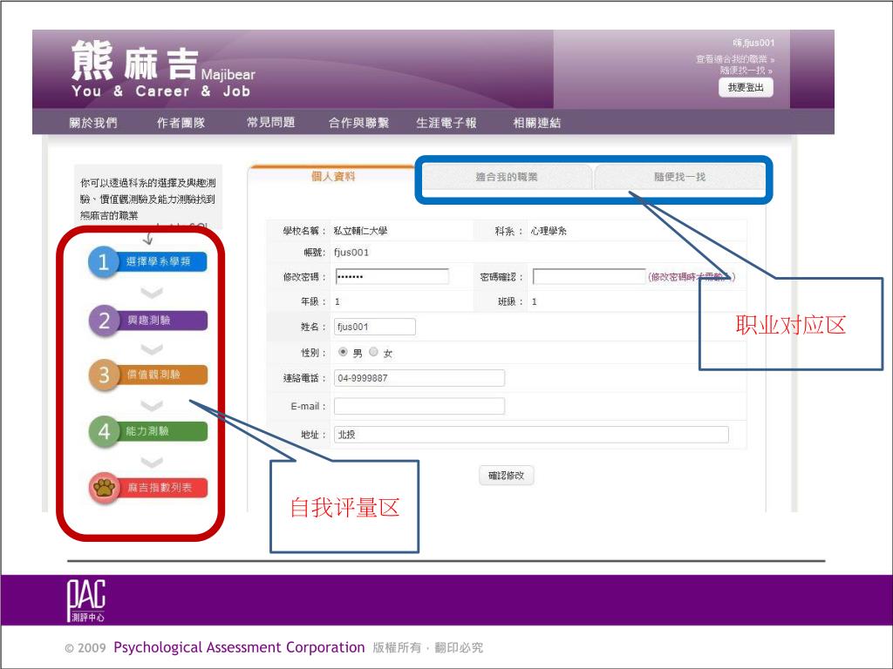Click the school name text 私立輔仁大學
Viewport: 893px width, 669px height.
pos(360,231)
